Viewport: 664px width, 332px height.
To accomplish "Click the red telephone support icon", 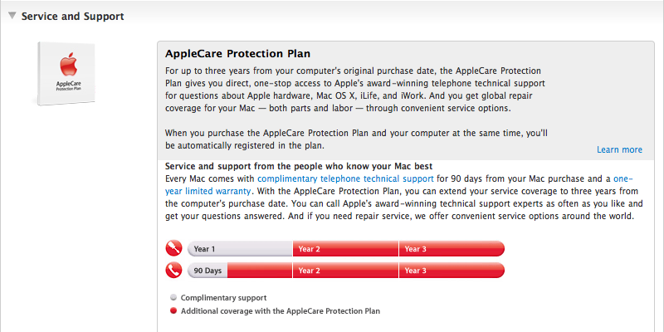I will [173, 271].
